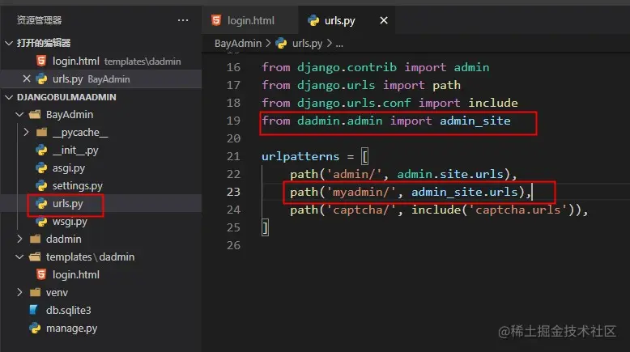This screenshot has height=352, width=630.
Task: Click the HTML5 icon beside tree login.html
Action: click(41, 274)
